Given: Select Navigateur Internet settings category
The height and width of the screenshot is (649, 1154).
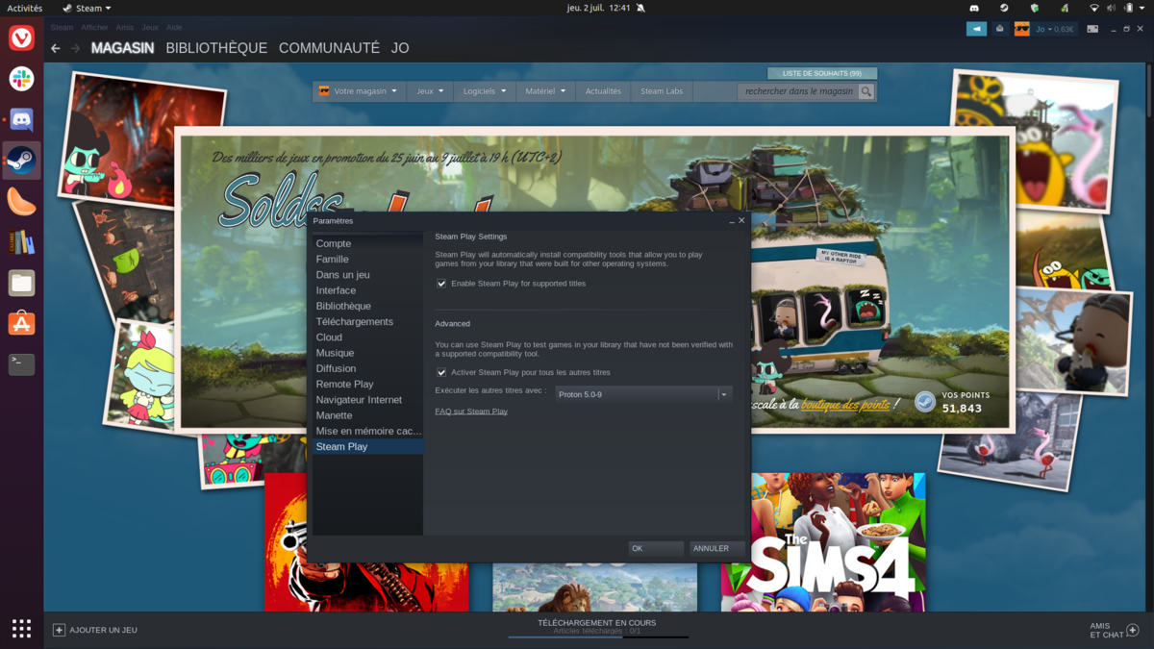Looking at the screenshot, I should tap(367, 400).
